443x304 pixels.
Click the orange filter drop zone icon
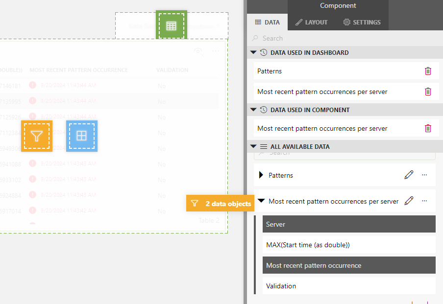tap(37, 136)
